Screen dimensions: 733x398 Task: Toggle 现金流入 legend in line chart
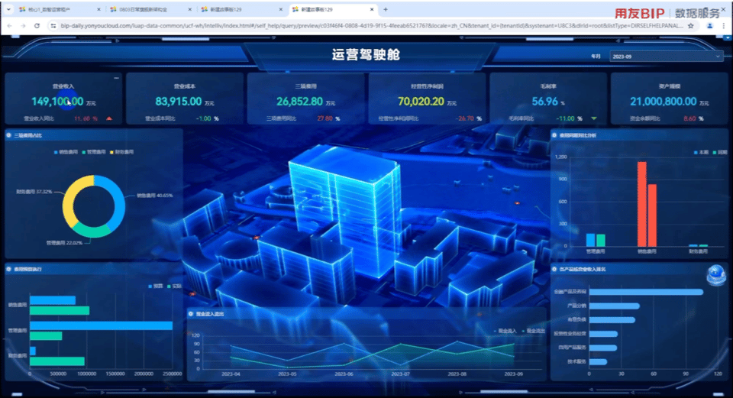tap(505, 331)
